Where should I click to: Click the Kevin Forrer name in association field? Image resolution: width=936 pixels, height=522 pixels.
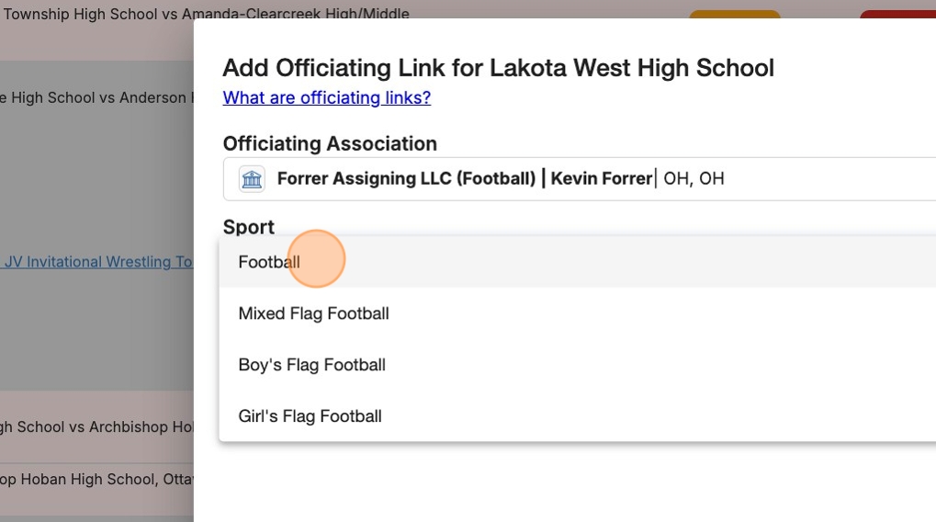[601, 179]
